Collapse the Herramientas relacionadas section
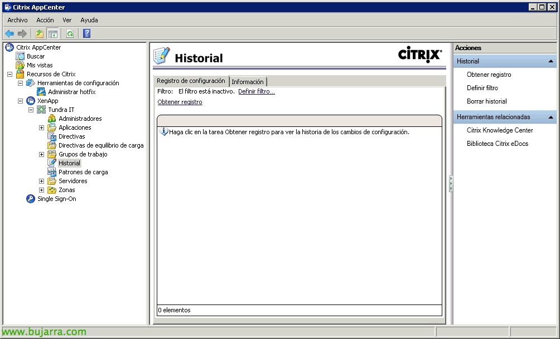560x339 pixels. (x=551, y=117)
